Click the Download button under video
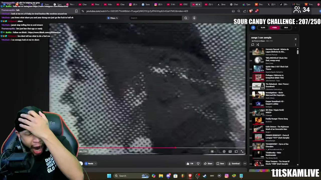 click(x=234, y=163)
